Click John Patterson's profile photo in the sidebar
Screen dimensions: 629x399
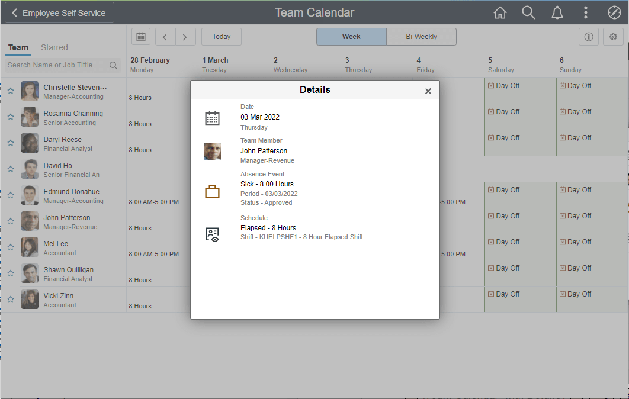coord(30,221)
